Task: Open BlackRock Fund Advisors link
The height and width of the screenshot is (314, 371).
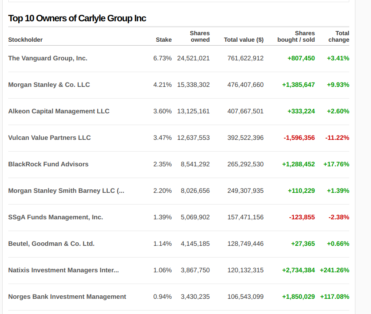Action: (x=48, y=164)
